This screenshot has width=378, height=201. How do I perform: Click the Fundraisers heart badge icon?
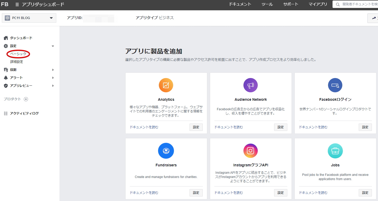166,151
